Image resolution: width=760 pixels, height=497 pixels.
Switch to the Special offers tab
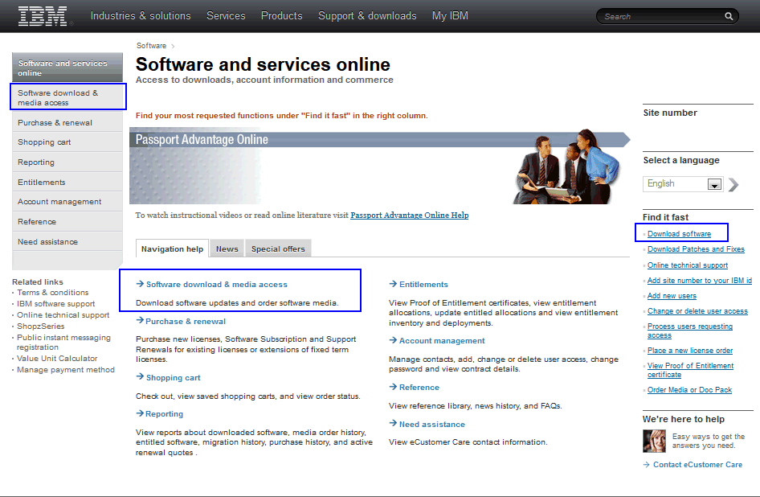278,249
